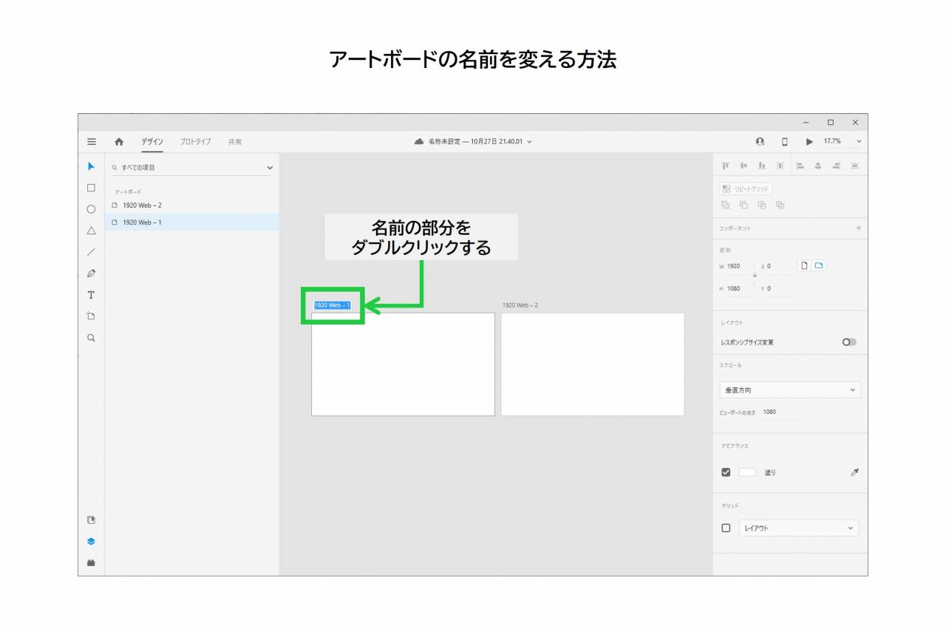This screenshot has width=946, height=629.
Task: Expand the すべての項目 filter dropdown
Action: click(x=270, y=168)
